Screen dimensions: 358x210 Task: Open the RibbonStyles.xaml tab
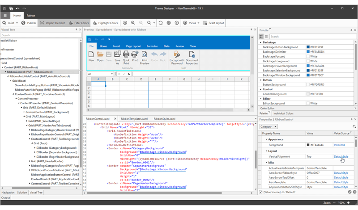click(164, 119)
